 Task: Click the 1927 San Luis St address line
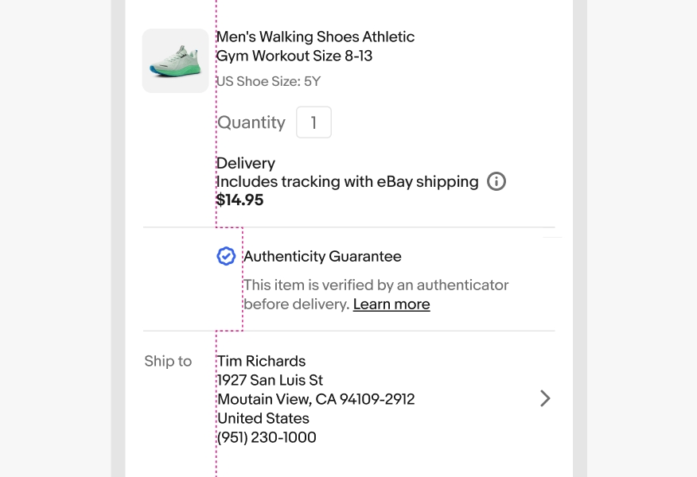[270, 380]
